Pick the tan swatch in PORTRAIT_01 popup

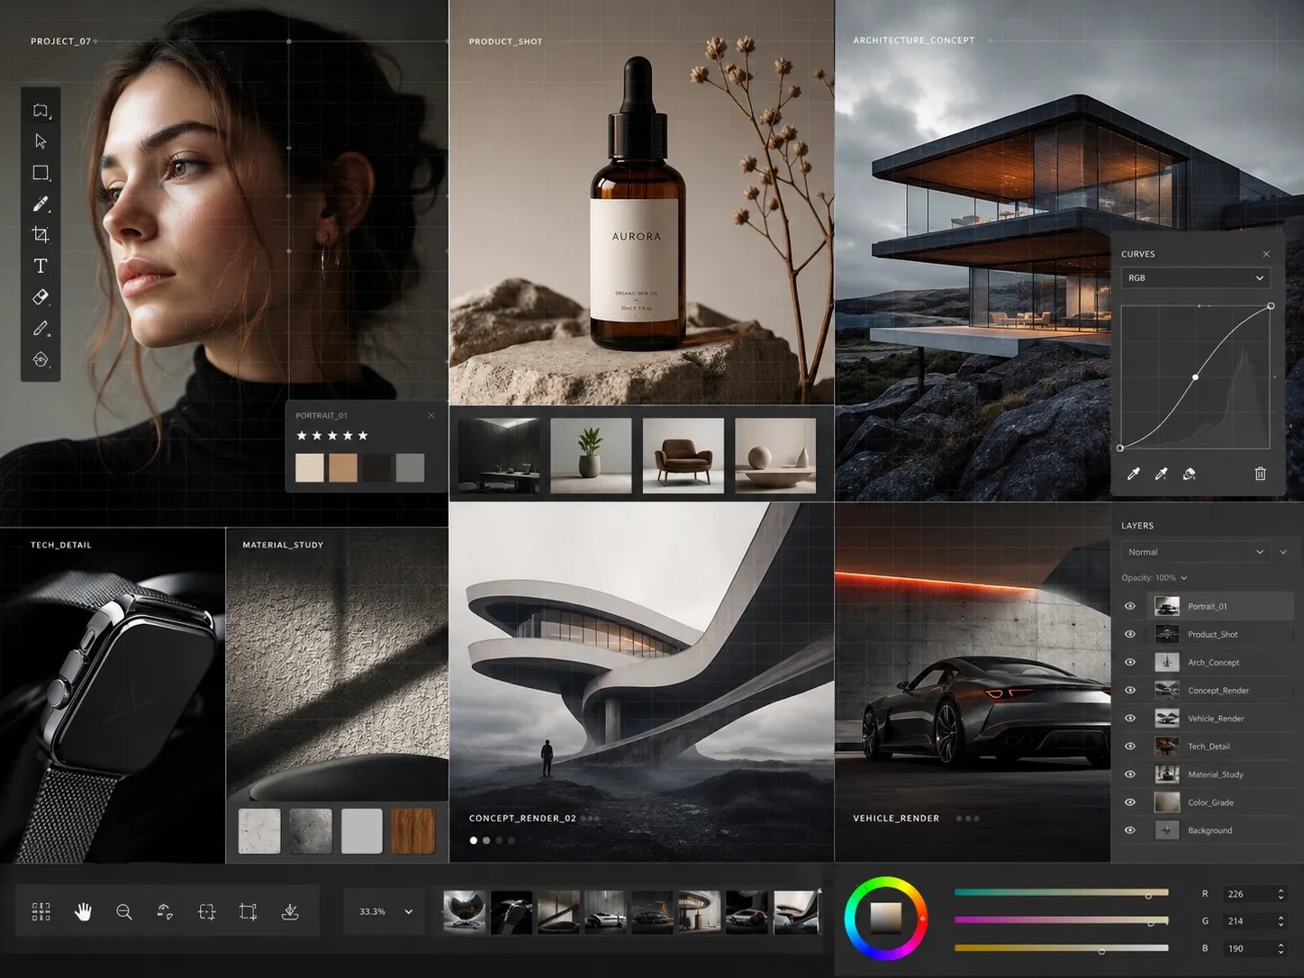pyautogui.click(x=343, y=467)
